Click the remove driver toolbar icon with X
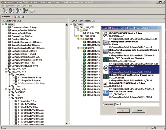The width and height of the screenshot is (166, 130). pos(18,11)
